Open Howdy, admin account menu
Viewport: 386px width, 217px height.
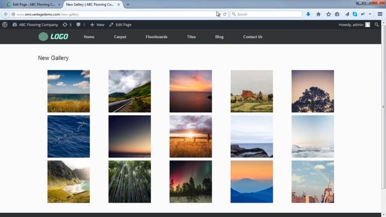click(x=354, y=25)
